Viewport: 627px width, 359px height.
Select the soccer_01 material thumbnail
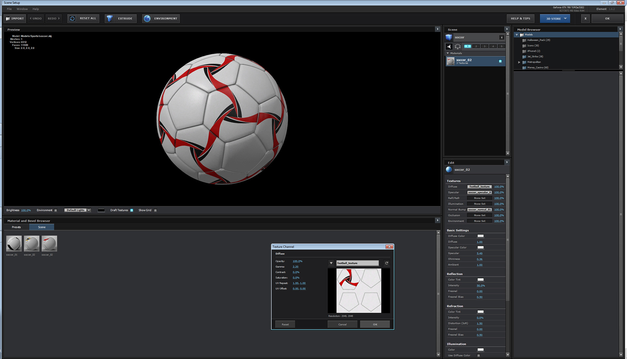click(14, 243)
